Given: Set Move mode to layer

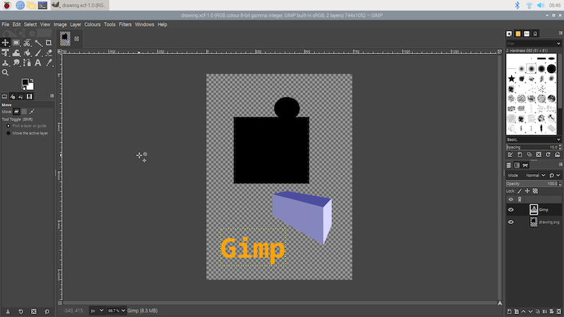Looking at the screenshot, I should (x=16, y=112).
